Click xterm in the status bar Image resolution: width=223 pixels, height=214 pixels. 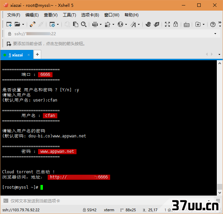(x=109, y=210)
